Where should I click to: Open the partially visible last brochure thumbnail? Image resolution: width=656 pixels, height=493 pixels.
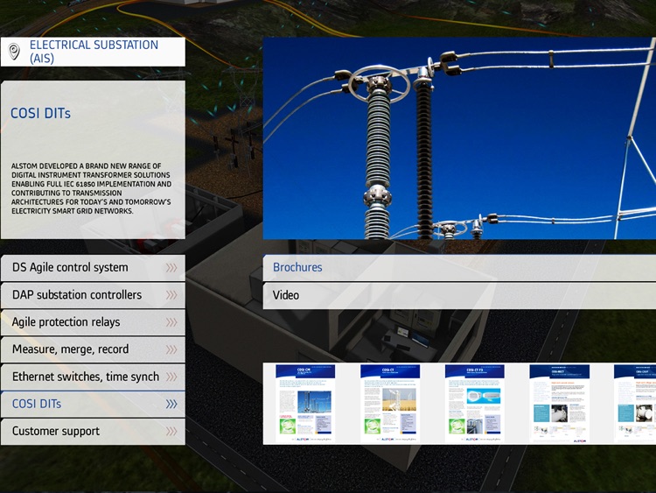[x=635, y=404]
